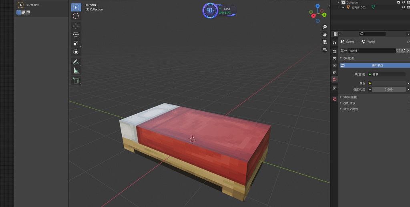The image size is (410, 207).
Task: Open the properties editor type dropdown
Action: coord(337,34)
